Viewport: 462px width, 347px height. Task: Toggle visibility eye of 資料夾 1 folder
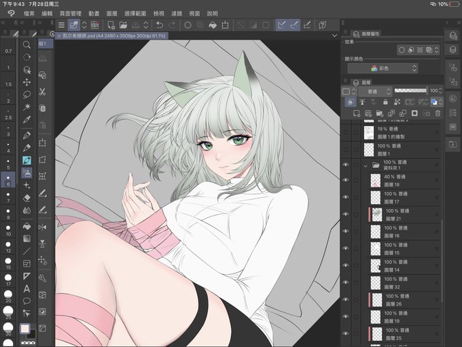point(346,165)
